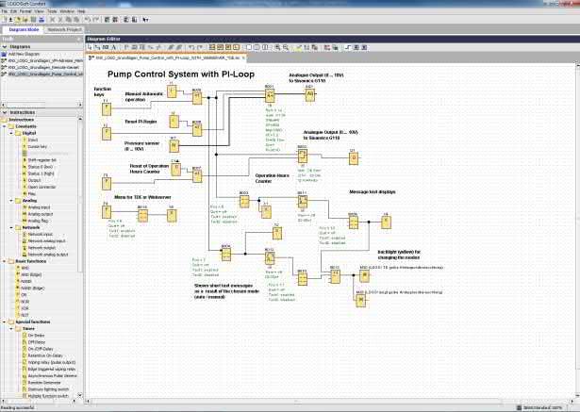The width and height of the screenshot is (580, 412).
Task: Select the Shift register bit item
Action: point(41,160)
